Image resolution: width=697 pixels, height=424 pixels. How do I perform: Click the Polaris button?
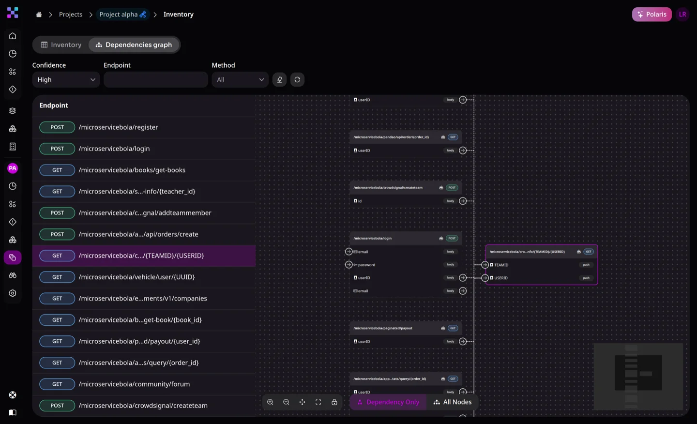(652, 14)
